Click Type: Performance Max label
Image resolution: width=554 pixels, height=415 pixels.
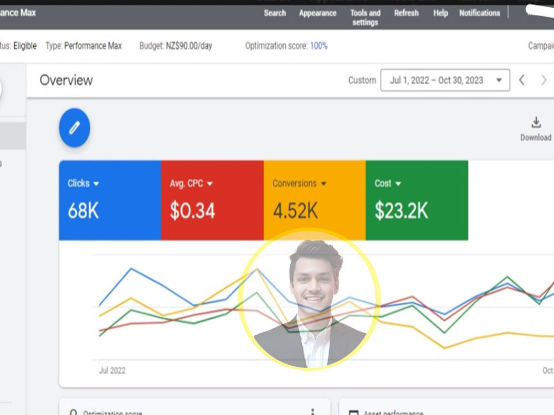coord(84,46)
